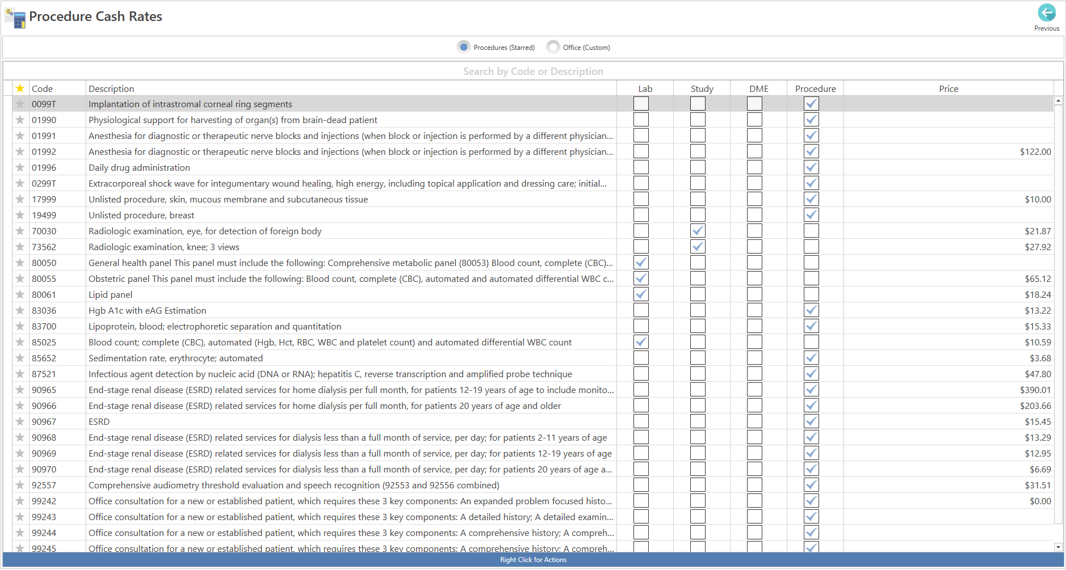Viewport: 1066px width, 570px height.
Task: Click the Right Click for Actions bar
Action: pyautogui.click(x=533, y=560)
